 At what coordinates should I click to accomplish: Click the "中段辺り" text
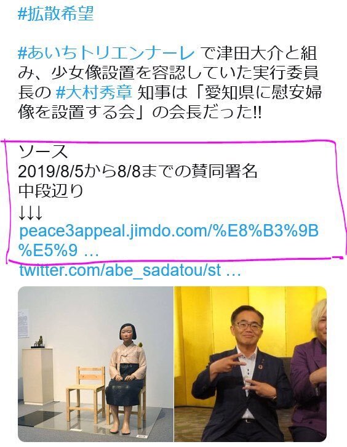50,191
